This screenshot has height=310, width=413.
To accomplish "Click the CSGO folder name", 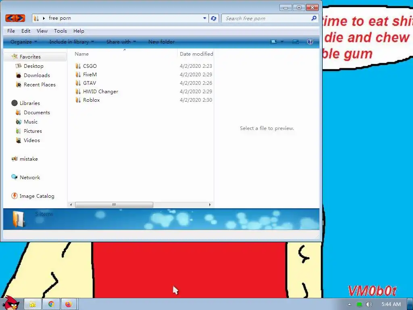I will coord(90,66).
